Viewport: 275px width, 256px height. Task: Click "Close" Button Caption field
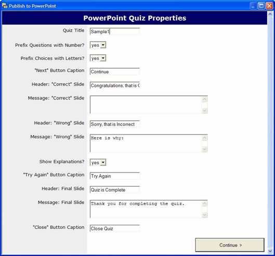pos(115,228)
